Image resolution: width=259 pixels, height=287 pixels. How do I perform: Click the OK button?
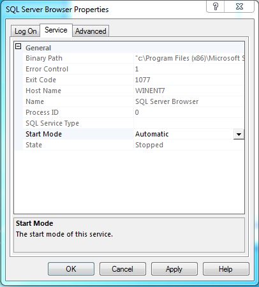71,269
